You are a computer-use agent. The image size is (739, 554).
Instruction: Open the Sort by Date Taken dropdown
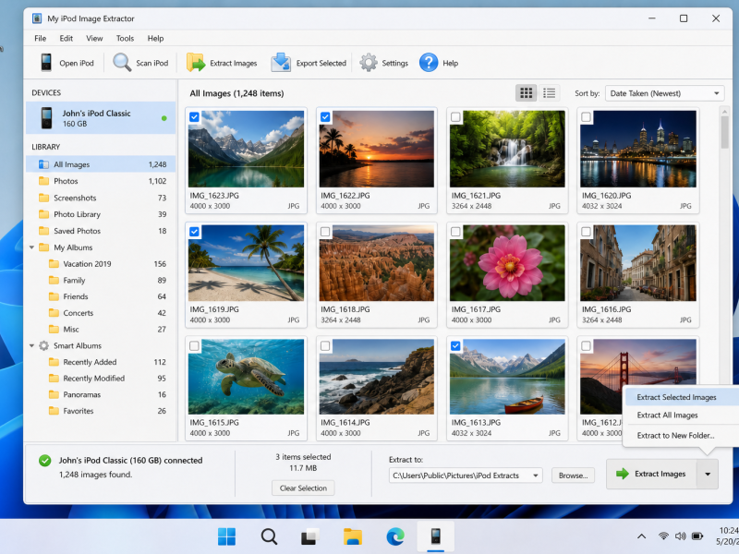coord(664,93)
